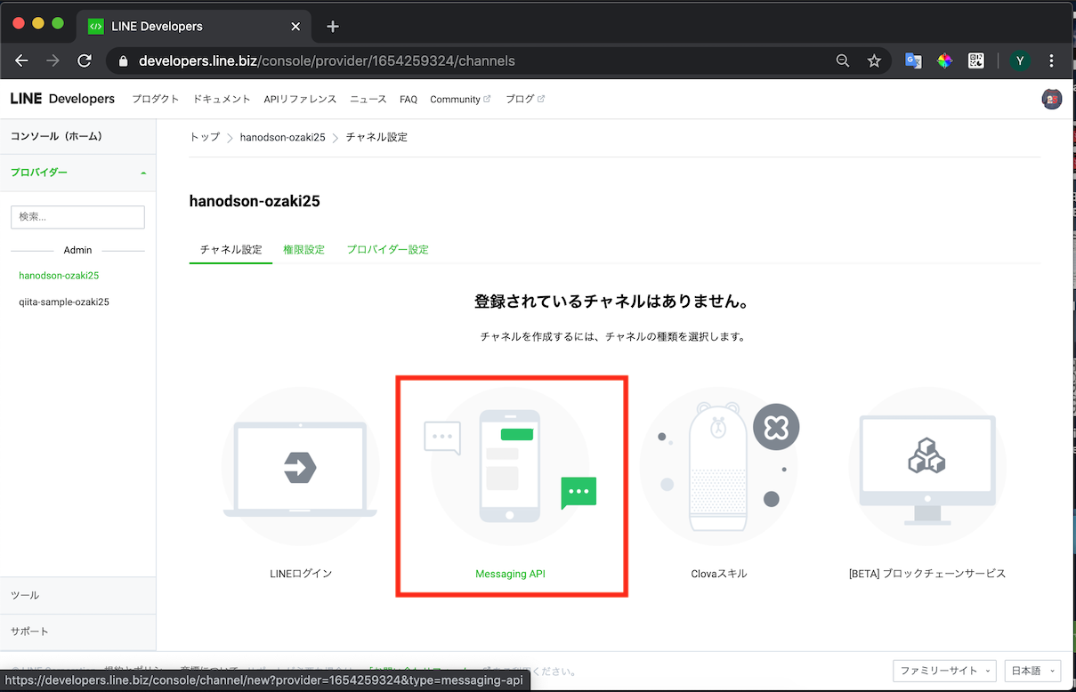
Task: Open the Community external link
Action: [x=460, y=100]
